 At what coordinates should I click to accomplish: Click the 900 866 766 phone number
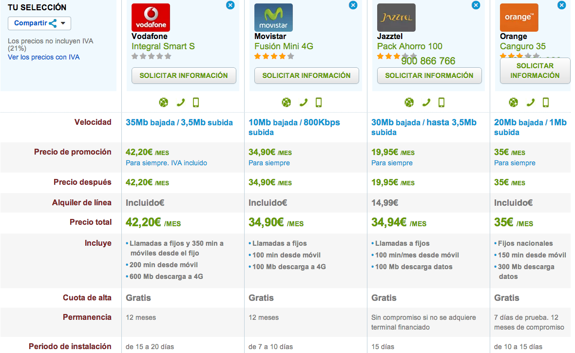click(x=428, y=61)
